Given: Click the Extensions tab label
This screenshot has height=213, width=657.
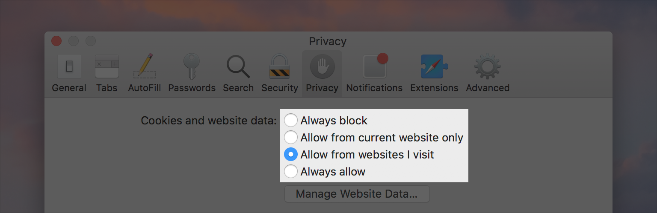Looking at the screenshot, I should click(x=434, y=88).
